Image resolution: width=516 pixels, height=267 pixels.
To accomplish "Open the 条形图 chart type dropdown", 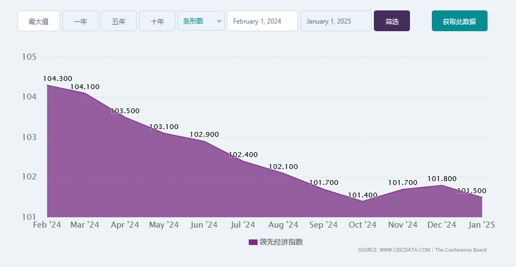I will [197, 21].
